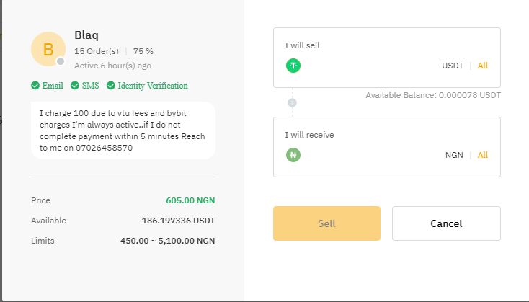Viewport: 529px width, 302px height.
Task: Click the Available Balance USDT text
Action: [432, 95]
